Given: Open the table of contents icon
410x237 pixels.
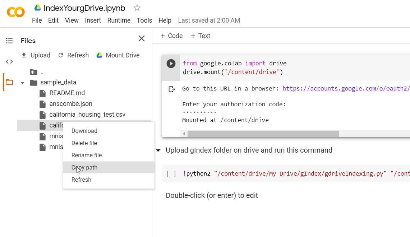Looking at the screenshot, I should pyautogui.click(x=9, y=41).
